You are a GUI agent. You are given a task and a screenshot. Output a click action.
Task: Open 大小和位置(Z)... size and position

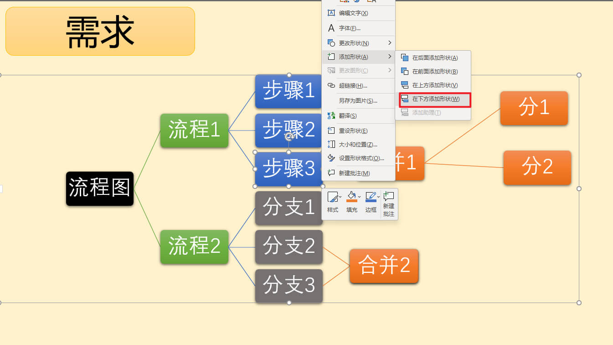(358, 145)
